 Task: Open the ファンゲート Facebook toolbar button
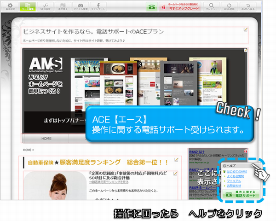pyautogui.click(x=98, y=7)
